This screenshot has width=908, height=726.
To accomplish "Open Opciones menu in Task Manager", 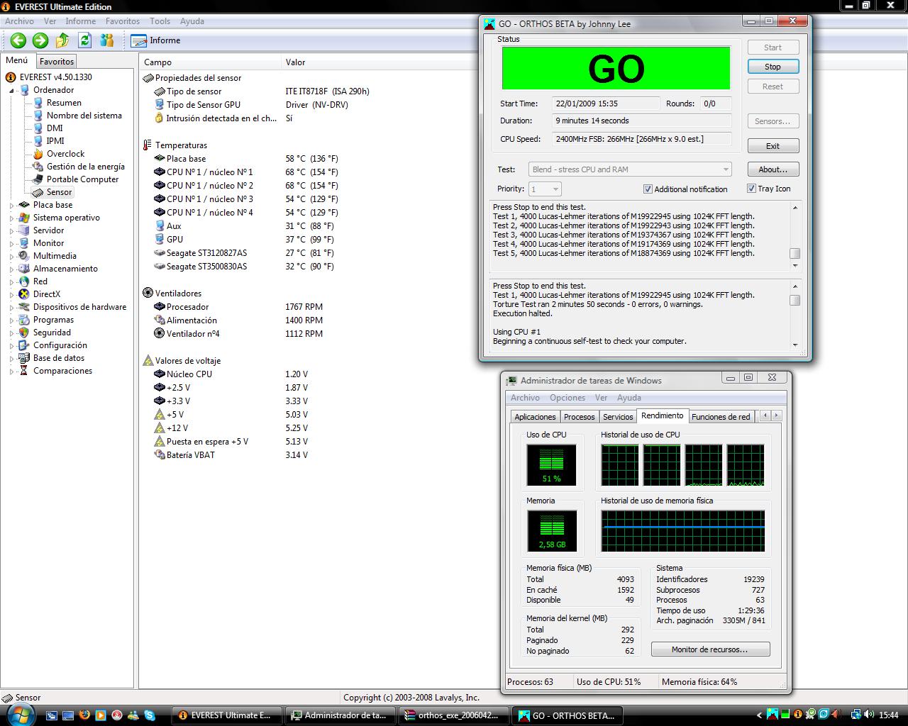I will click(x=567, y=398).
